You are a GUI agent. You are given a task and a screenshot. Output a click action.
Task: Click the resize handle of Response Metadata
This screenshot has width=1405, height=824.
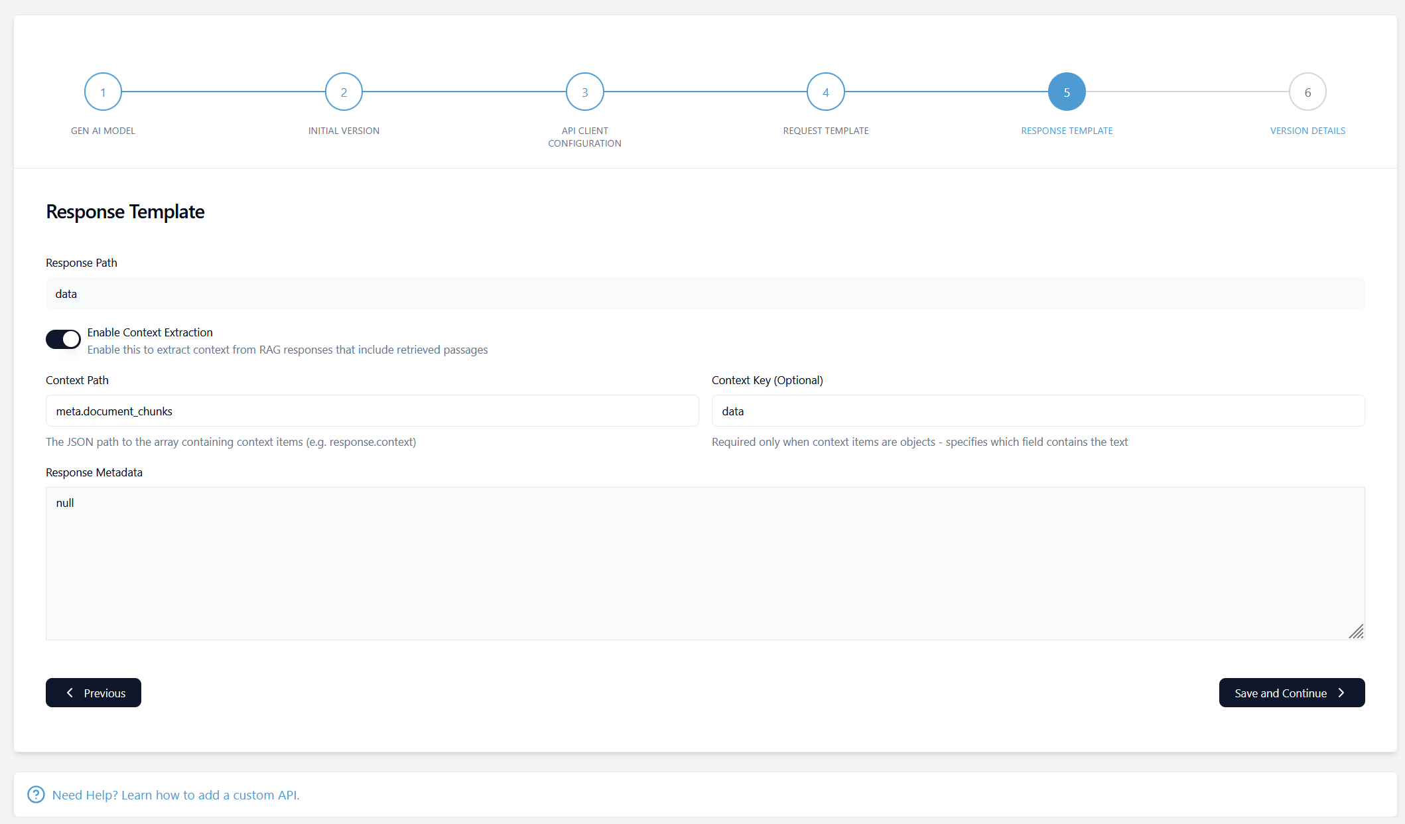(x=1356, y=632)
